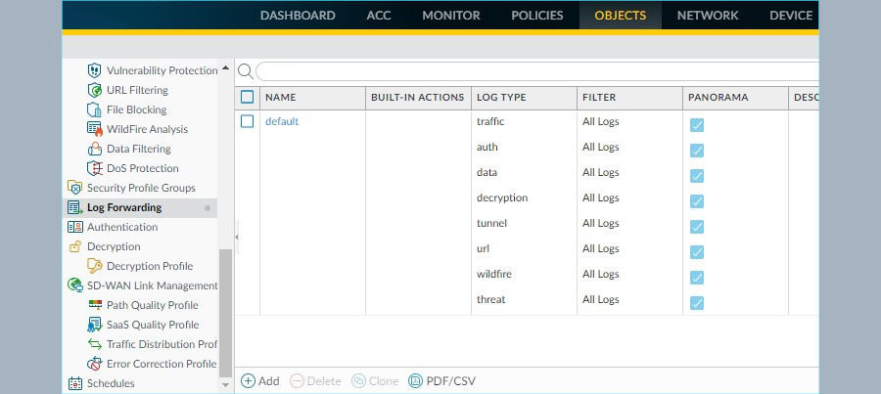This screenshot has height=394, width=881.
Task: Click the Clone button
Action: coord(375,381)
